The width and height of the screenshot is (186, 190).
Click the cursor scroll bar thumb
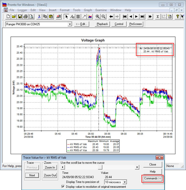tap(100, 167)
